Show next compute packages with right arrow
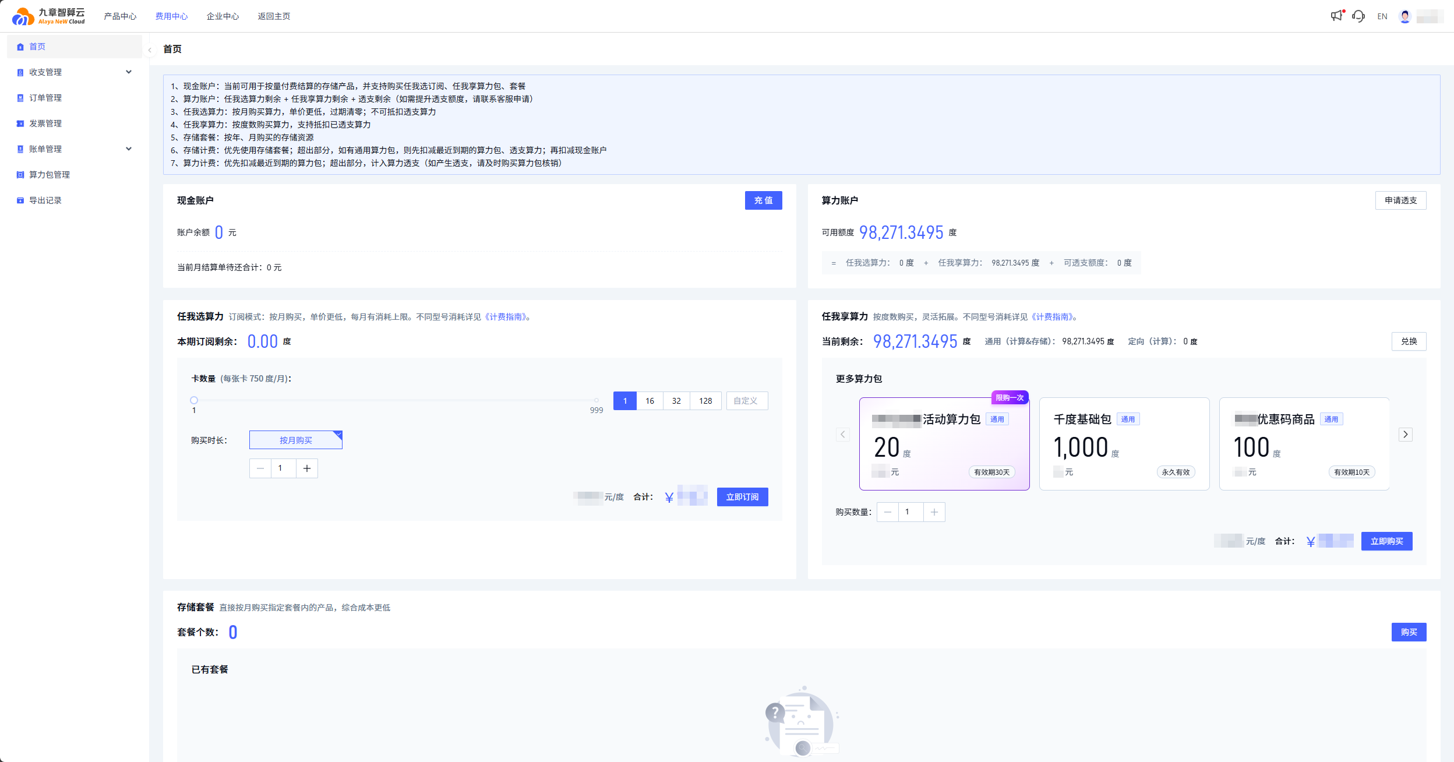Viewport: 1454px width, 762px height. [x=1406, y=435]
